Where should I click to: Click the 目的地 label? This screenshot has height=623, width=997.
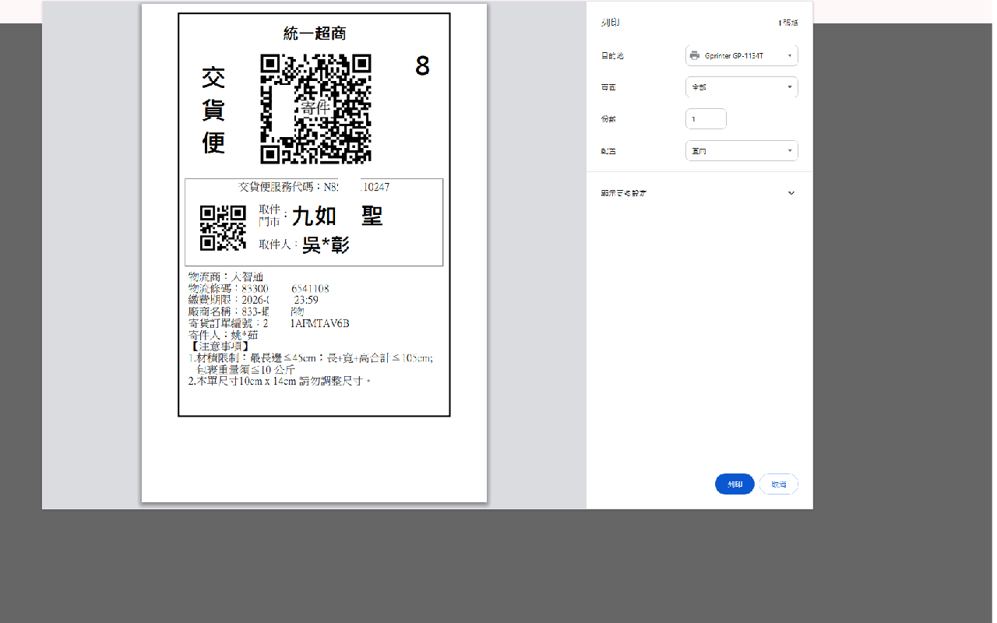pyautogui.click(x=612, y=56)
